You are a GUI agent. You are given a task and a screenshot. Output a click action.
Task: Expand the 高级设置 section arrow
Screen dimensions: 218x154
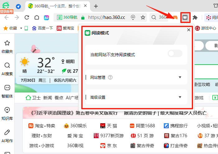pyautogui.click(x=180, y=97)
